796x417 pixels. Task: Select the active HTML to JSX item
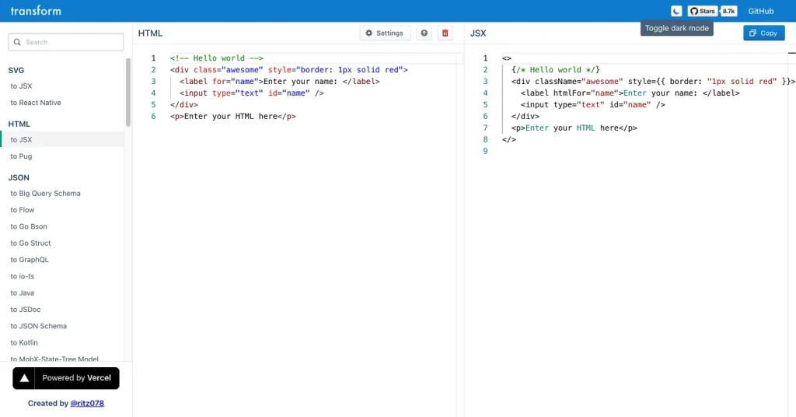pyautogui.click(x=62, y=139)
